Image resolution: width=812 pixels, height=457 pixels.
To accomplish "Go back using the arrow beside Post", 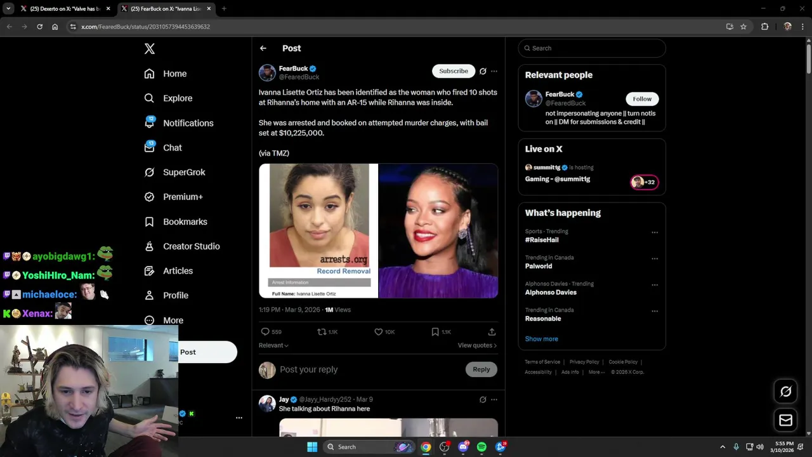I will (263, 48).
